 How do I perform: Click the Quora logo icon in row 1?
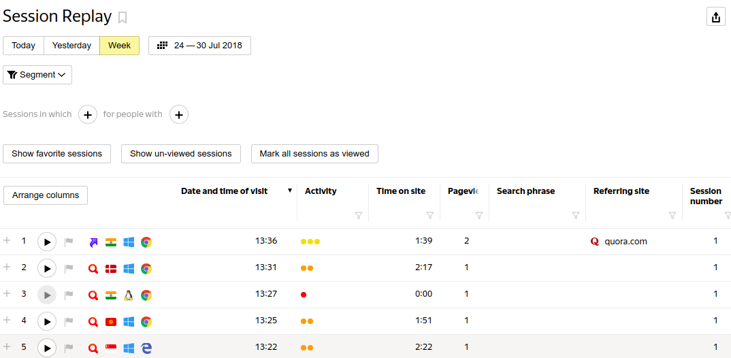pyautogui.click(x=595, y=242)
